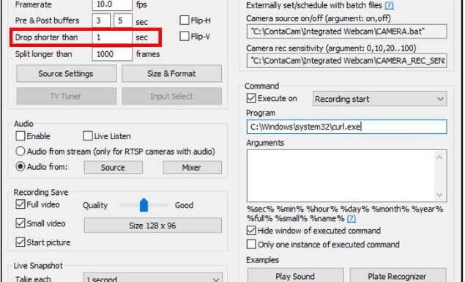Enable the Flip-H checkbox

click(184, 21)
